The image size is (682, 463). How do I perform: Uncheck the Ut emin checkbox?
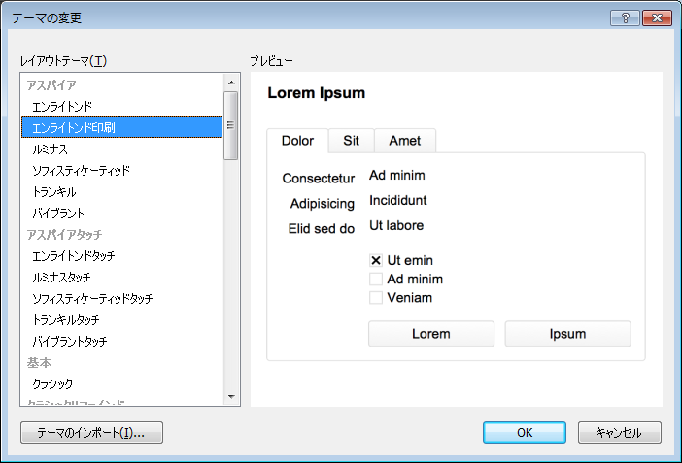pos(376,260)
